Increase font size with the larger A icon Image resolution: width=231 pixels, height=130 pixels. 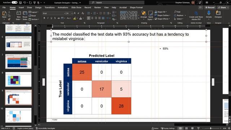coord(75,13)
